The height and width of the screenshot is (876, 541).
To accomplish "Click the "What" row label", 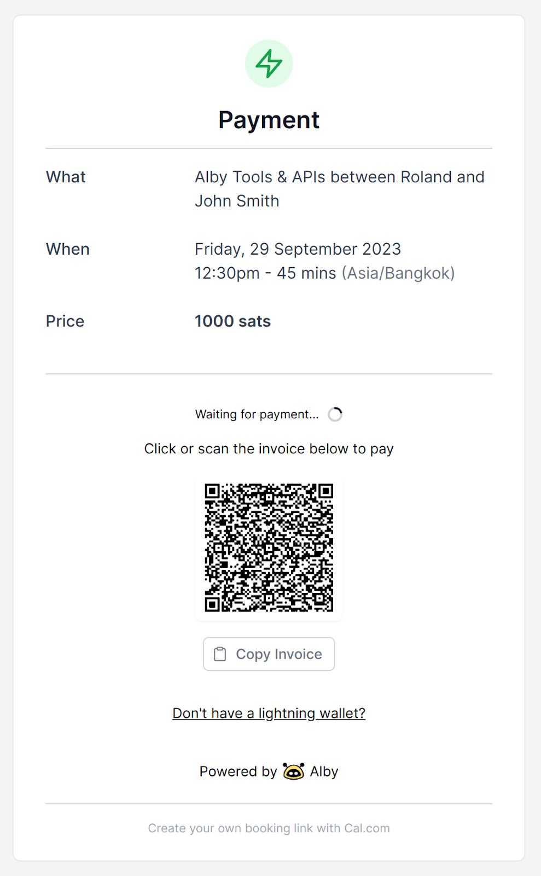I will [x=66, y=177].
